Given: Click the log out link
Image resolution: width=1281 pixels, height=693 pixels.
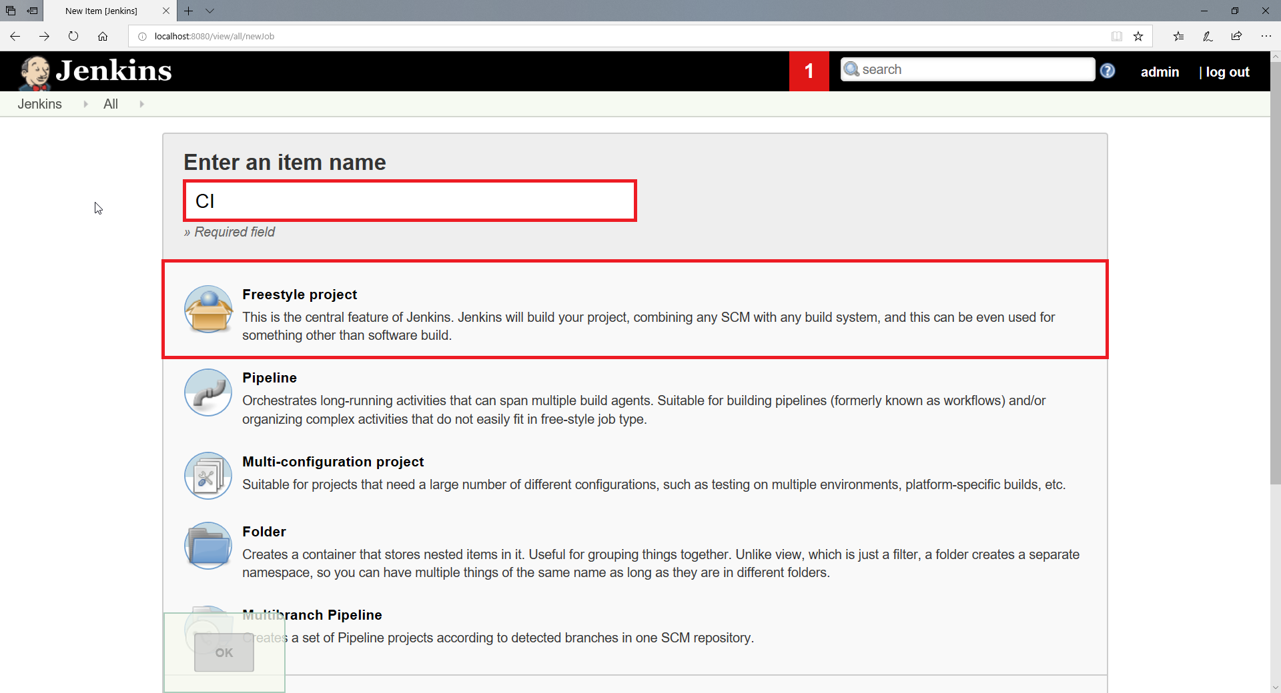Looking at the screenshot, I should tap(1227, 72).
